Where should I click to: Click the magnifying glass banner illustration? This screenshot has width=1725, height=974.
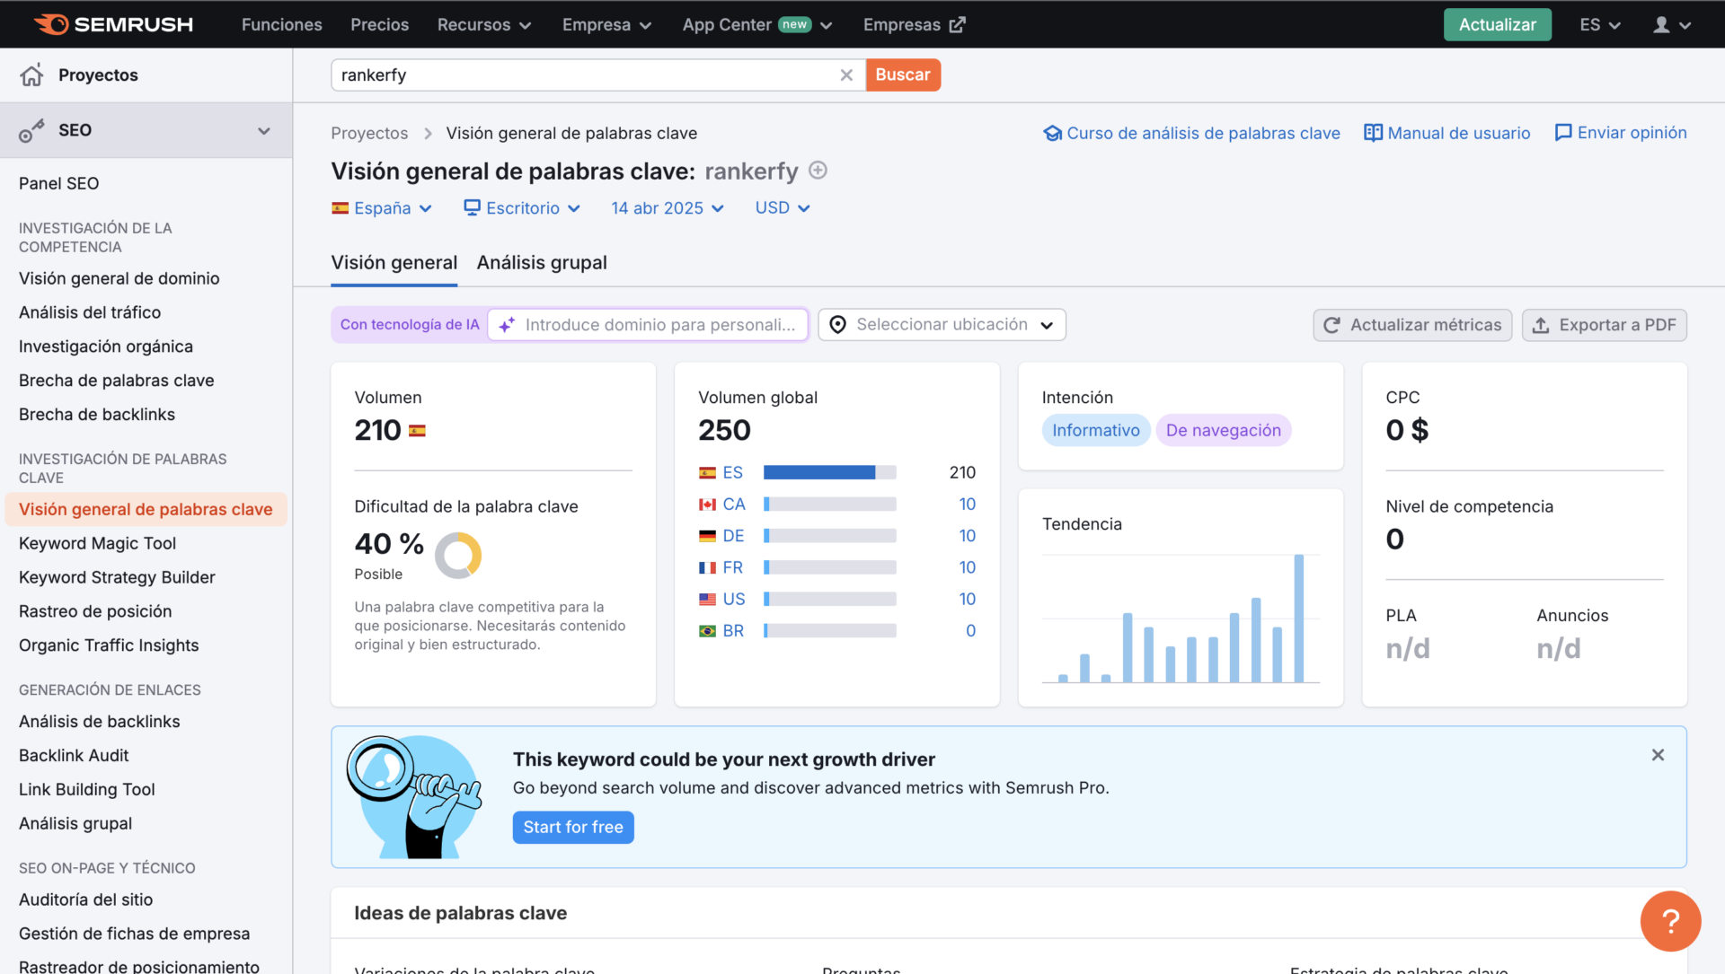pos(415,797)
